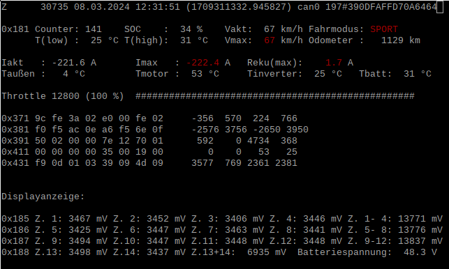
Task: Select the timestamp '08.03.2024 12:31:51'
Action: (127, 6)
